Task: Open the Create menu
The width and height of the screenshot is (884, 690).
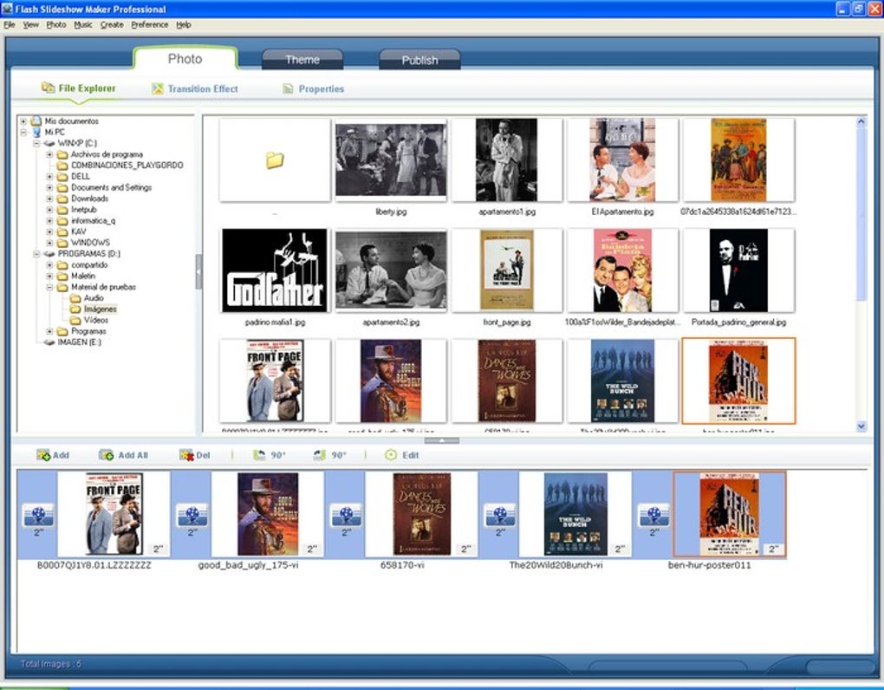Action: pyautogui.click(x=112, y=25)
